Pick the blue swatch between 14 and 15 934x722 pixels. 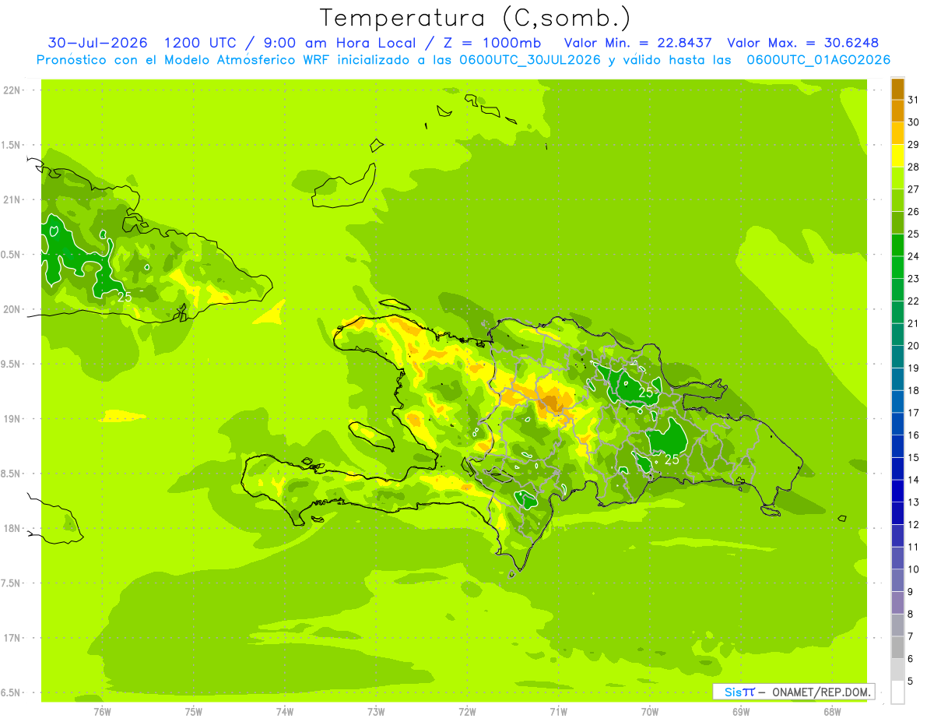897,468
